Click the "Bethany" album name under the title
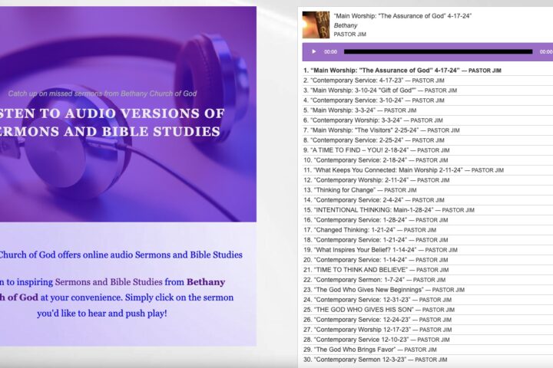553x368 pixels. (x=346, y=25)
